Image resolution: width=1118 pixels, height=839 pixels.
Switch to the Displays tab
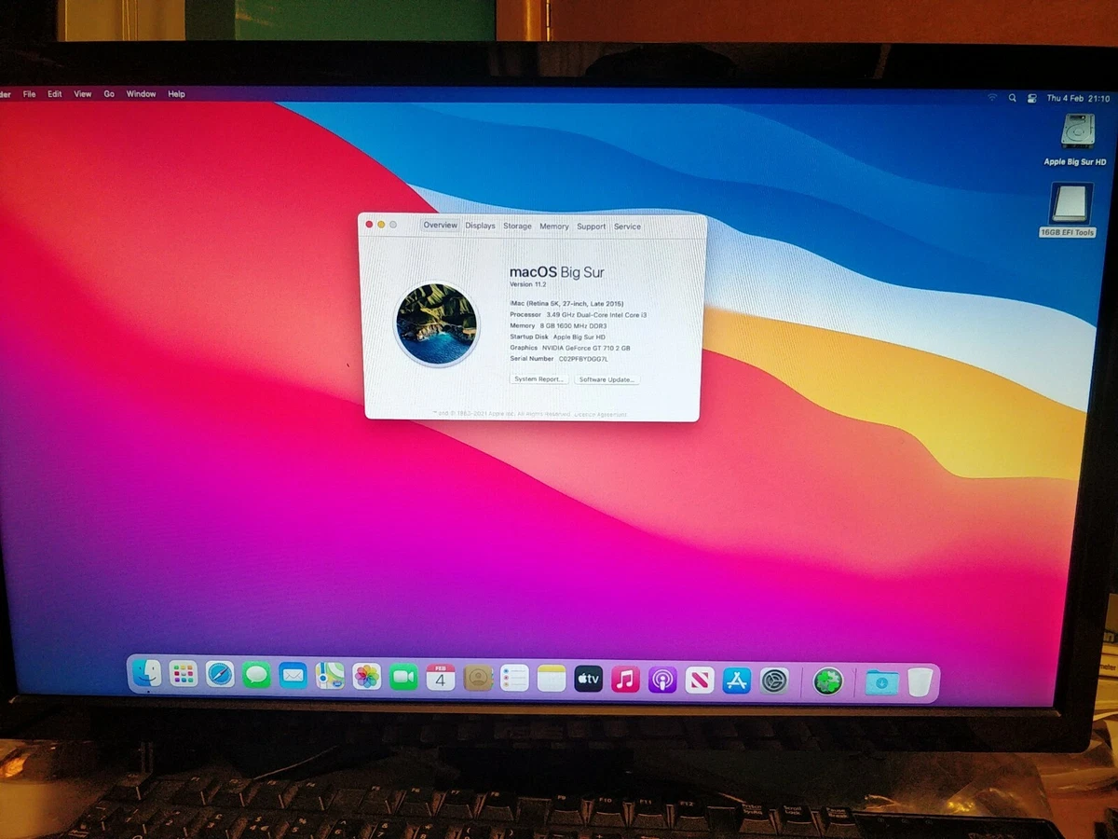tap(481, 226)
